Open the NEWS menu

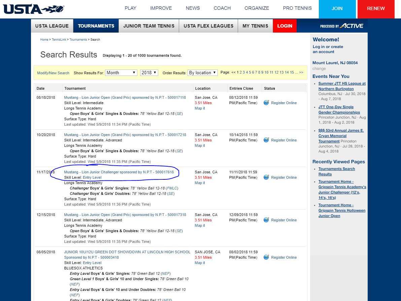point(193,8)
